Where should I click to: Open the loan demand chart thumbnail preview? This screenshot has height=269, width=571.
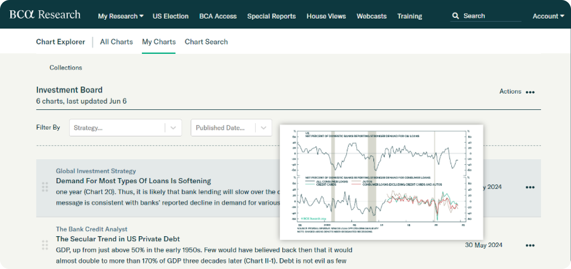click(381, 181)
